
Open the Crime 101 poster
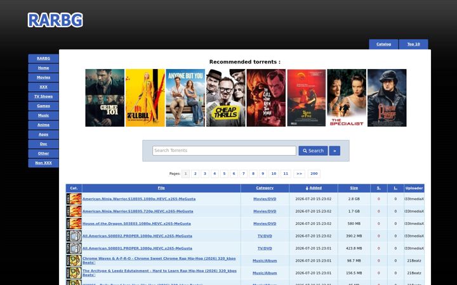tap(105, 98)
